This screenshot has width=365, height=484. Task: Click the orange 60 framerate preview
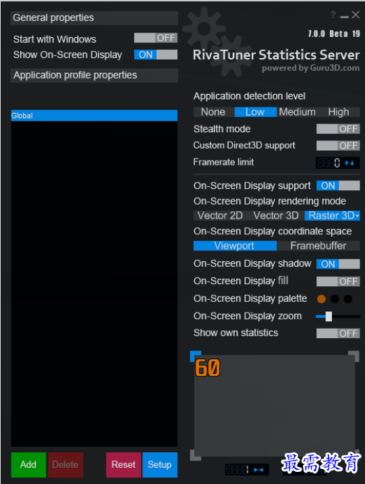pos(207,368)
